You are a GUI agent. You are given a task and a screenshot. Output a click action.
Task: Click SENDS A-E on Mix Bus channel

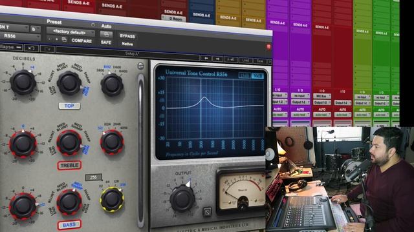321,27
